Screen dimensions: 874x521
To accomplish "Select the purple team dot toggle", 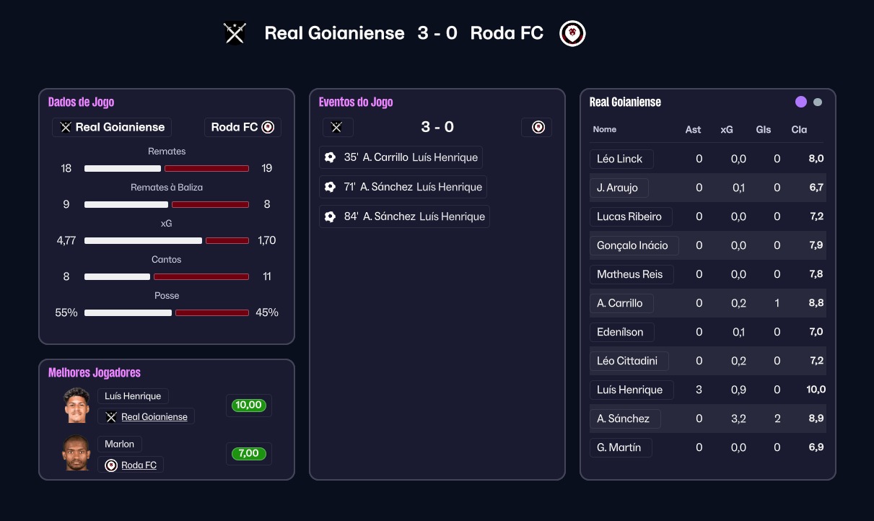I will point(800,102).
